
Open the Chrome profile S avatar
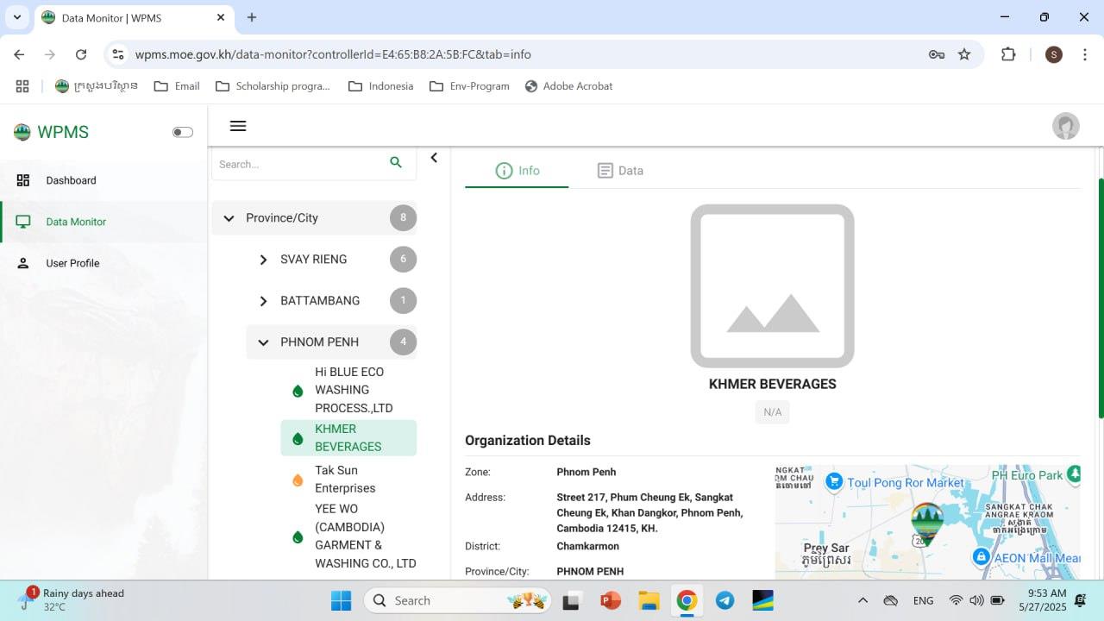click(1053, 54)
